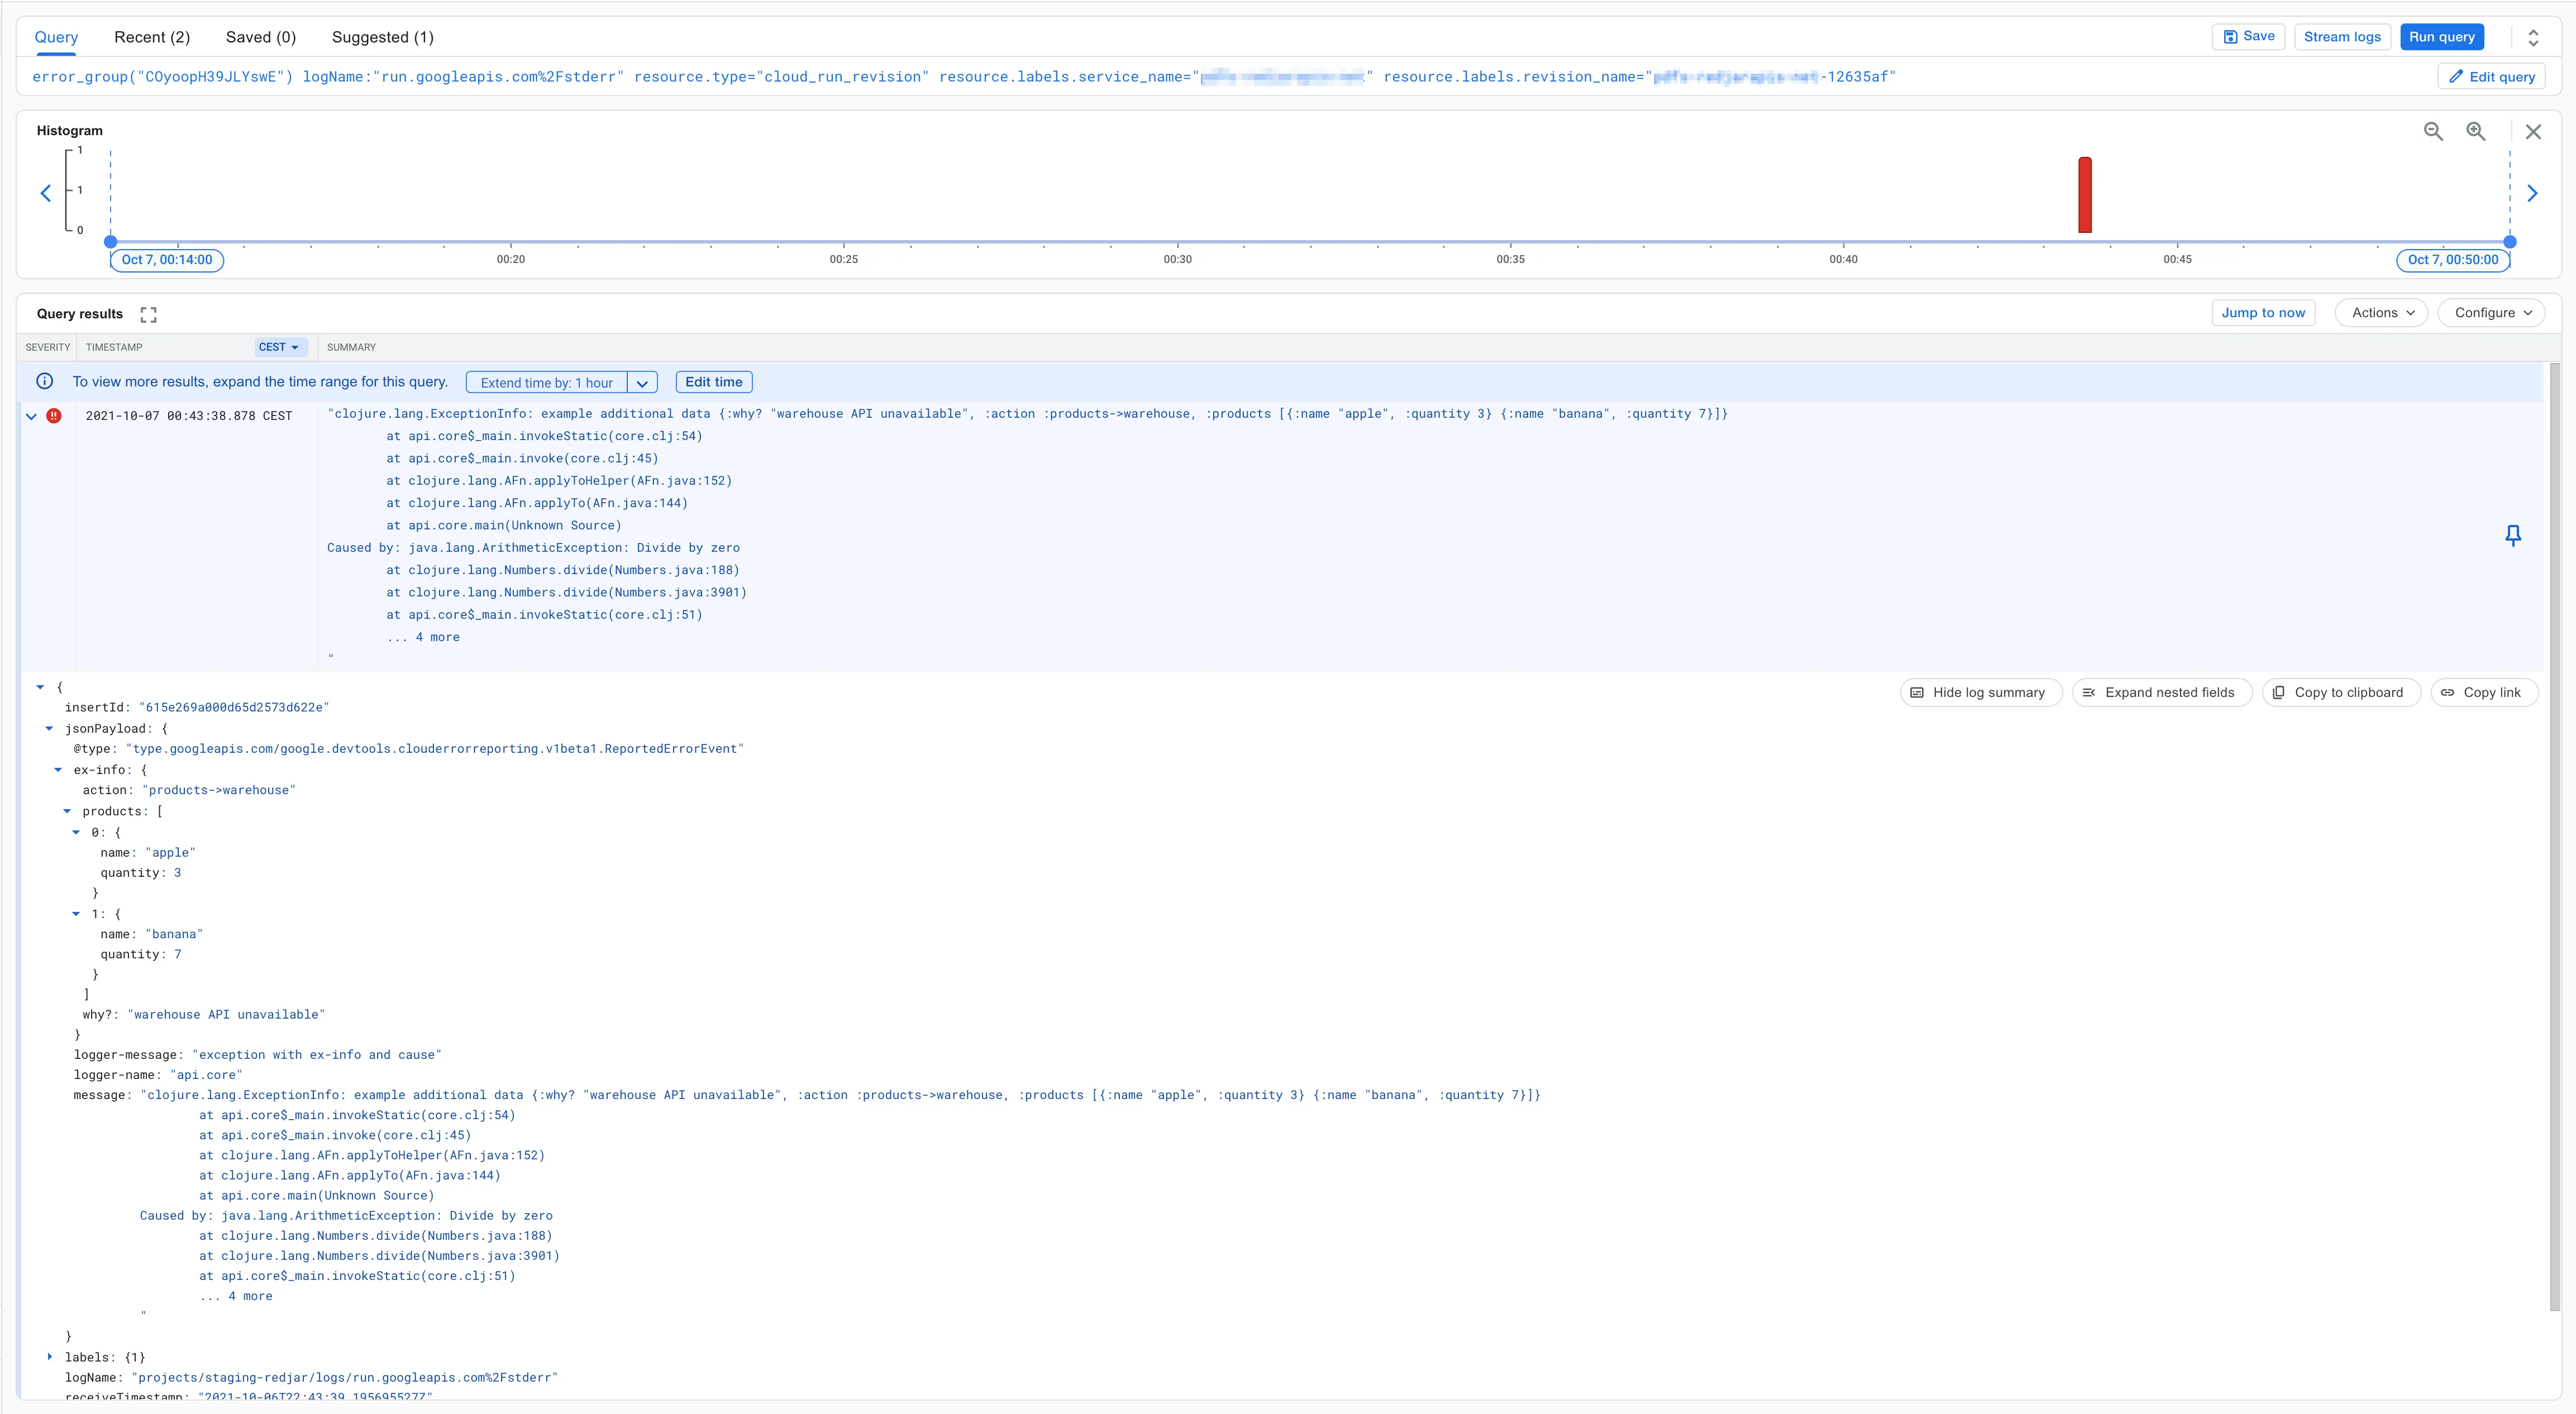This screenshot has height=1414, width=2576.
Task: Click Jump to now
Action: [2263, 313]
